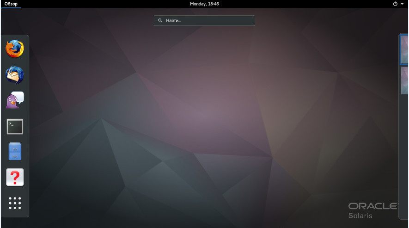Open the Files file manager
This screenshot has height=228, width=409.
coord(15,151)
